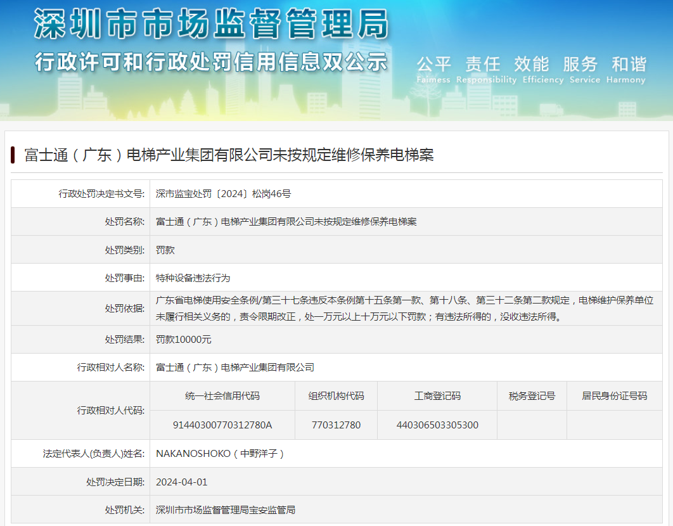Select the label 处罚类别
Viewport: 673px width, 526px height.
(125, 250)
